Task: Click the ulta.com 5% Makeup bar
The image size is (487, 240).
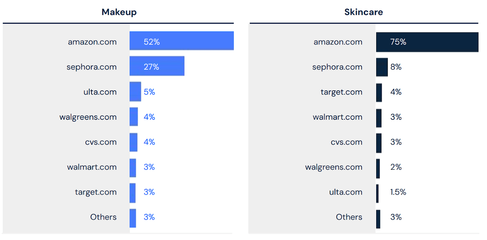Action: pos(135,91)
